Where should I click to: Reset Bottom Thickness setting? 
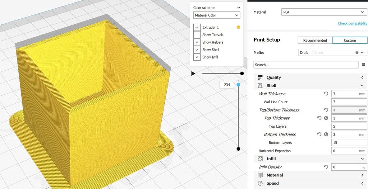click(319, 134)
